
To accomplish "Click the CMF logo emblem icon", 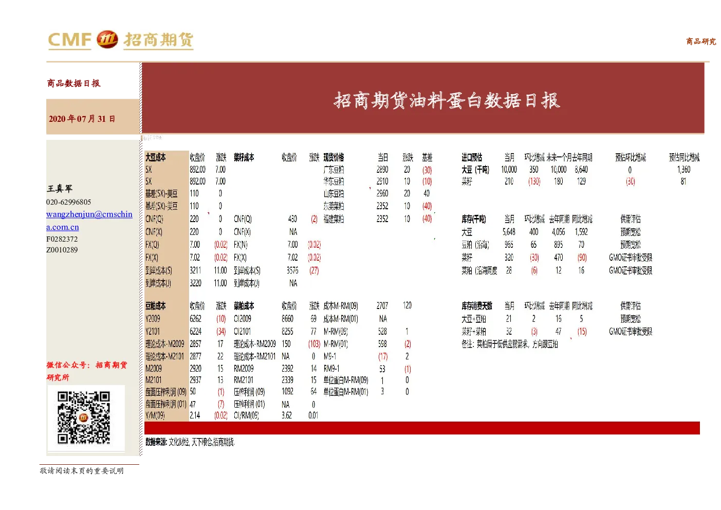I will point(107,40).
